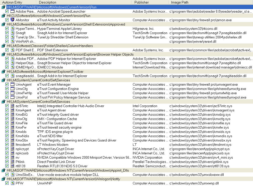Click the registry icon beside Appinit_Dlls key
253x189 pixels.
click(3, 170)
